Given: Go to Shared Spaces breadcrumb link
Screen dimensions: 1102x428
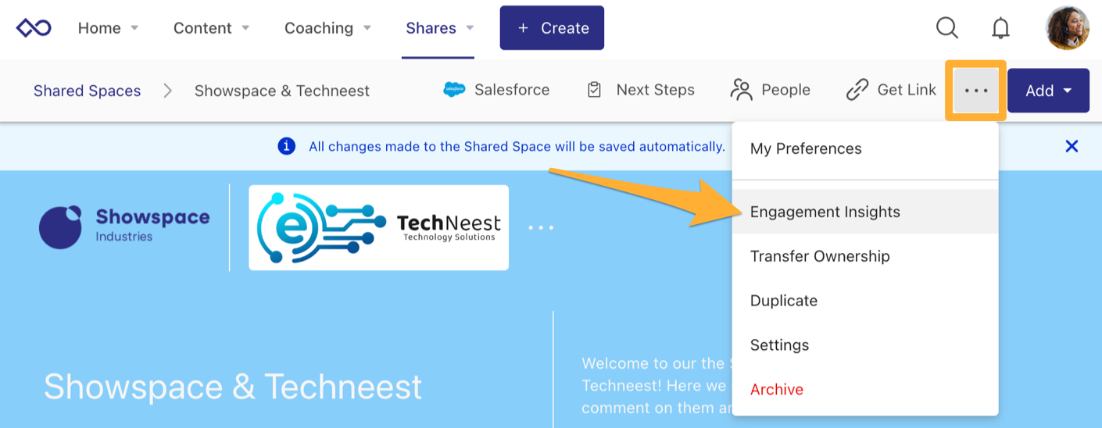Looking at the screenshot, I should click(x=87, y=91).
